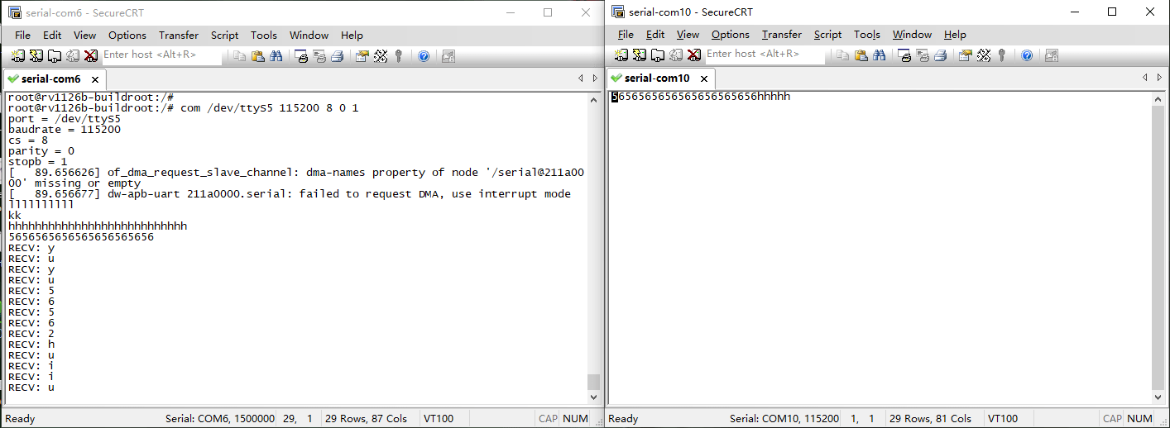Close the serial-com6 tab with its X
This screenshot has height=428, width=1170.
tap(95, 80)
